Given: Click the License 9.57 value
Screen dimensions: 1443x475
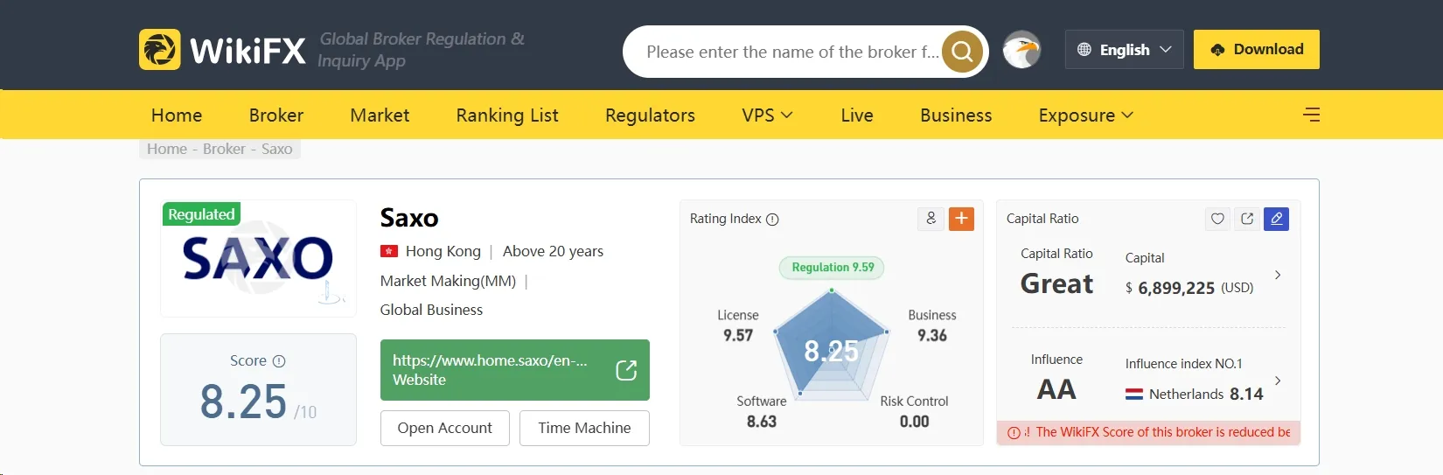Looking at the screenshot, I should [x=738, y=335].
